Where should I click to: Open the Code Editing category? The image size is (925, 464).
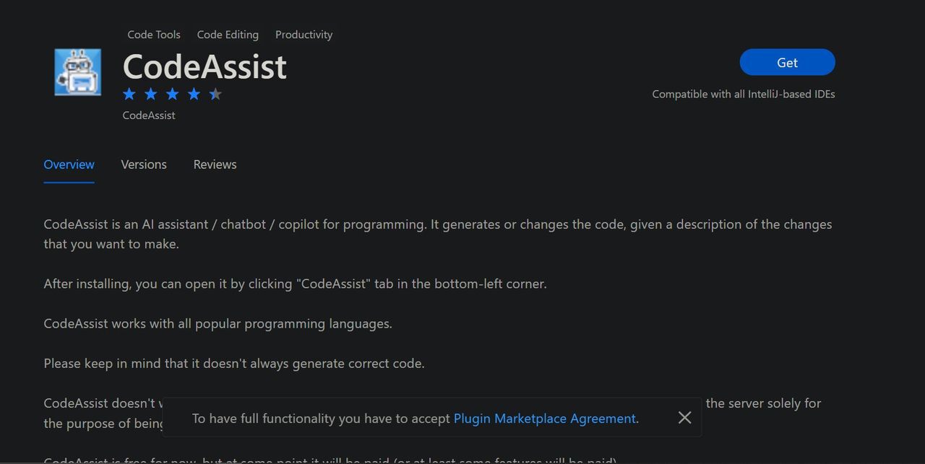(228, 34)
